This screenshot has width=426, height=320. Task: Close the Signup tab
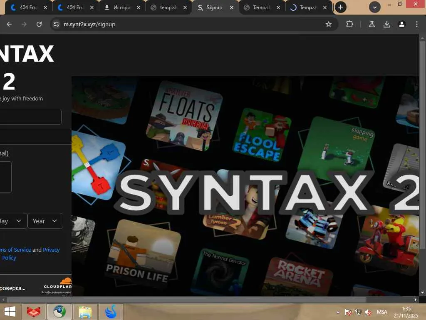[231, 7]
